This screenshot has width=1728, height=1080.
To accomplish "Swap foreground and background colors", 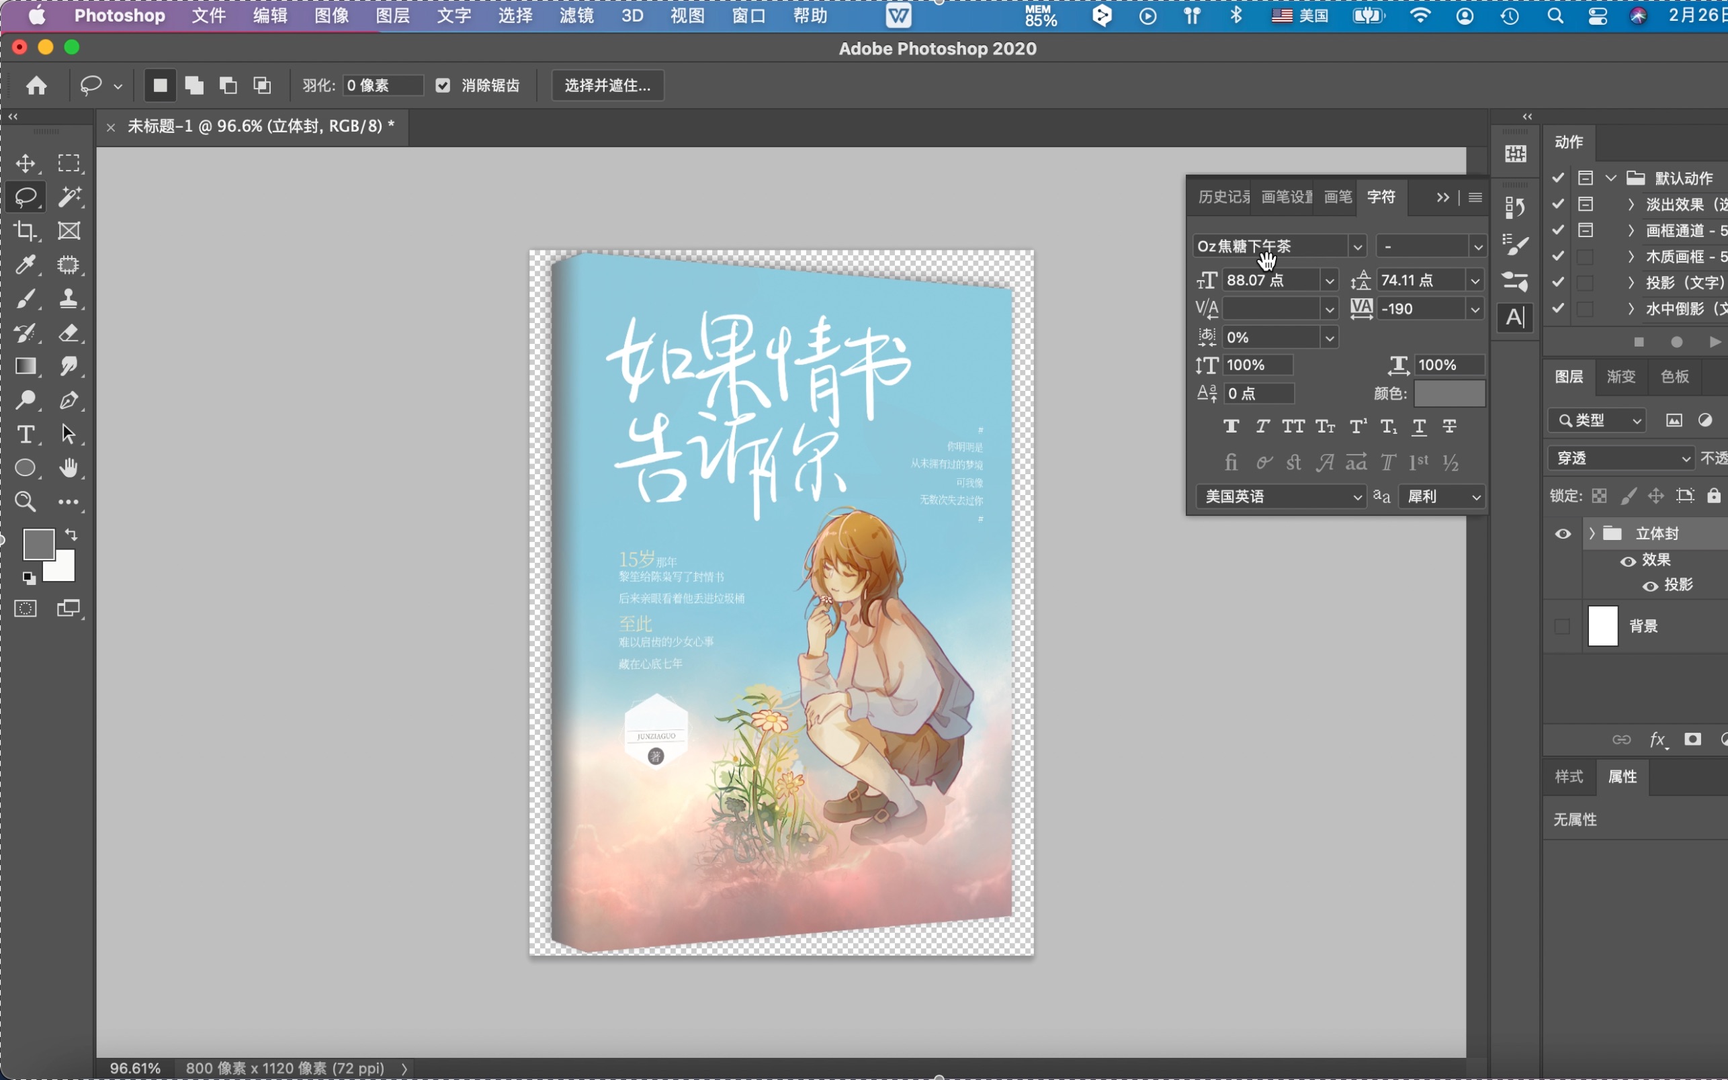I will click(71, 534).
